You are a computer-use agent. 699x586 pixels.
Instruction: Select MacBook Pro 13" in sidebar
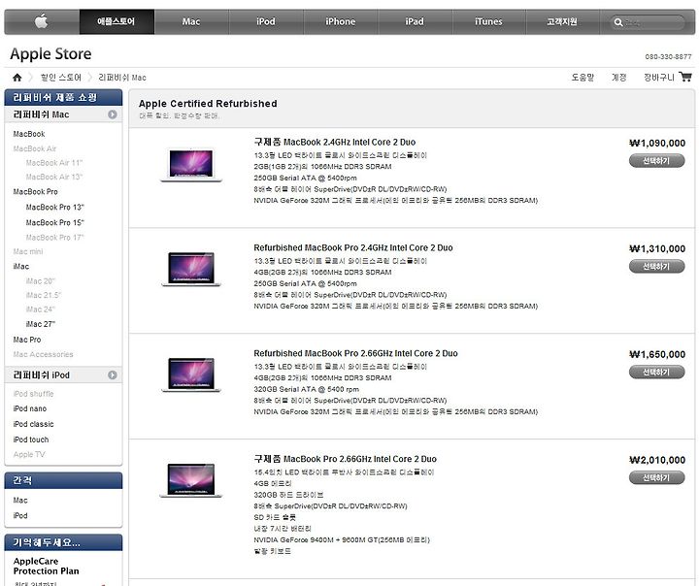click(x=54, y=208)
